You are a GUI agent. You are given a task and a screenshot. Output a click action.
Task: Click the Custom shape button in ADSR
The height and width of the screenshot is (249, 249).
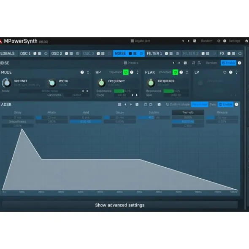[178, 104]
